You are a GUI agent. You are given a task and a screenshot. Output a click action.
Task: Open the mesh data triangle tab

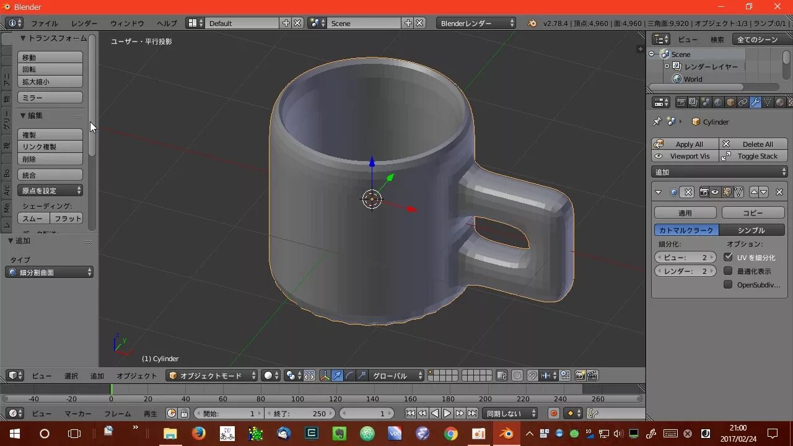pyautogui.click(x=768, y=102)
